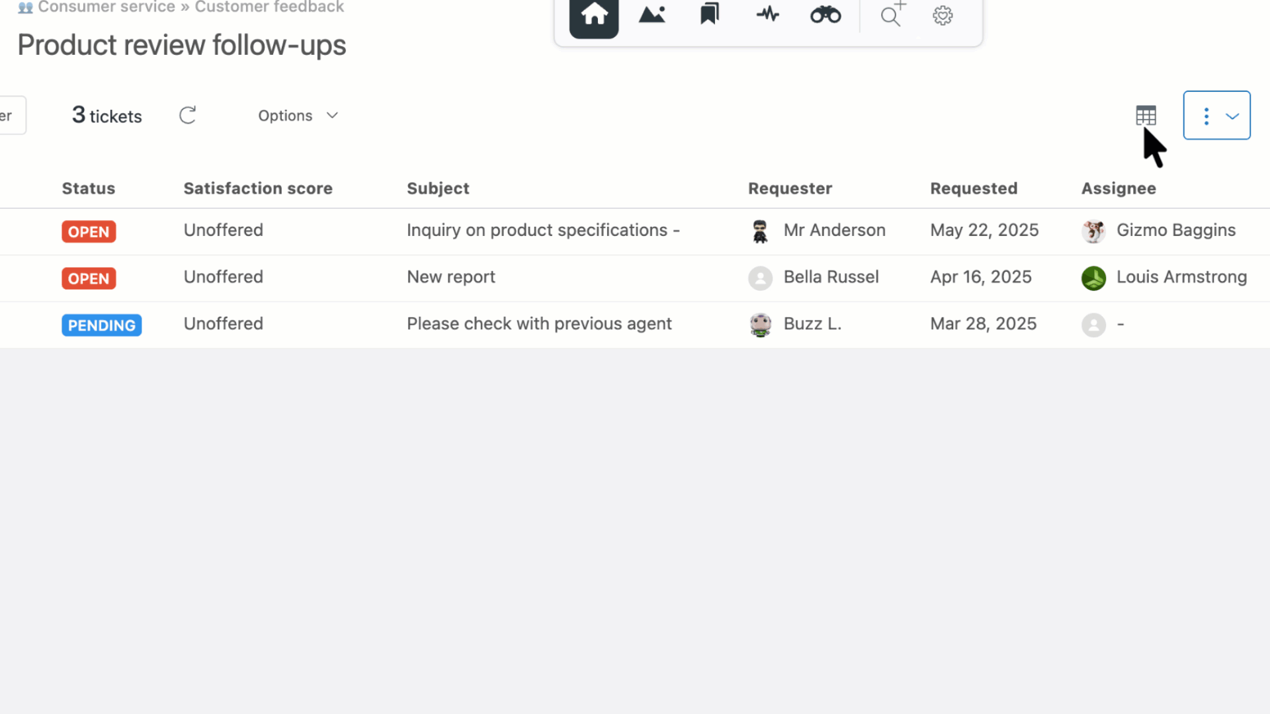Sort by the Requested column header
This screenshot has width=1270, height=714.
pos(974,188)
